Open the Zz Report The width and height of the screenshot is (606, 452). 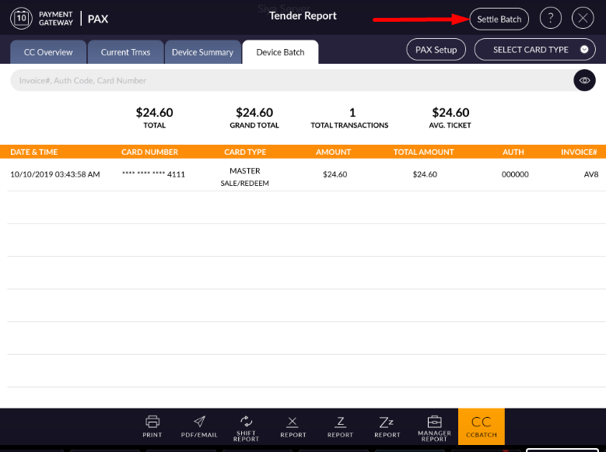tap(387, 426)
